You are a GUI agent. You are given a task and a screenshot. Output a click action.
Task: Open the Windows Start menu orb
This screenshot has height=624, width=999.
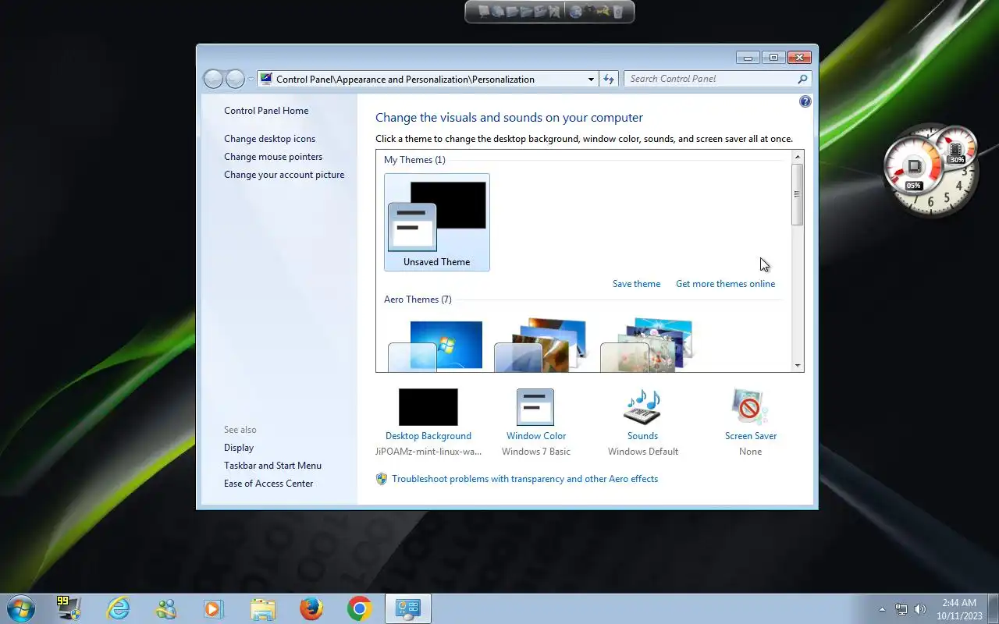[x=21, y=608]
